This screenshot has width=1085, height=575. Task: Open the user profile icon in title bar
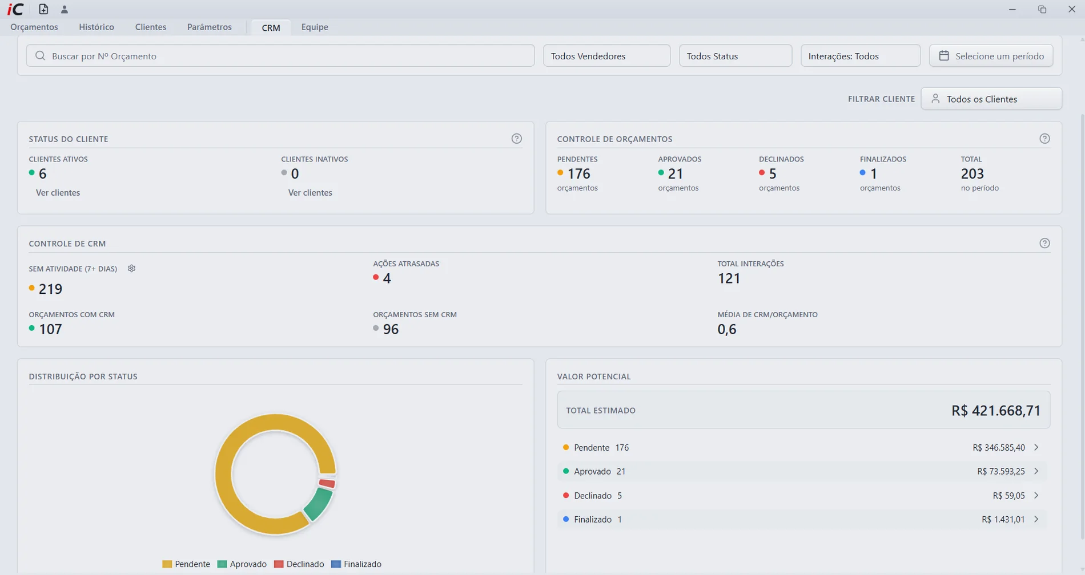tap(65, 9)
